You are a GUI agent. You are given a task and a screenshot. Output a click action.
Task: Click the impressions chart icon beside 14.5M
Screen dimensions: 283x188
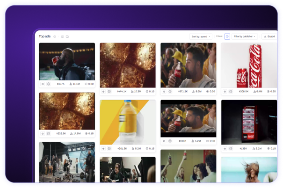(x=71, y=134)
